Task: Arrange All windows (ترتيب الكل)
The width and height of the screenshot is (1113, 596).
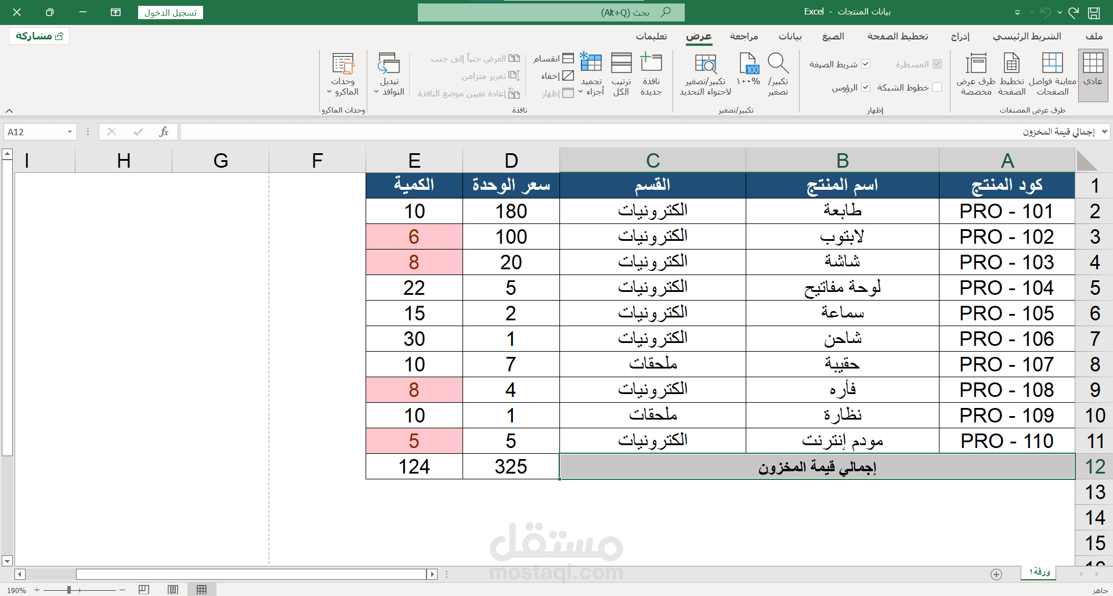Action: [621, 74]
